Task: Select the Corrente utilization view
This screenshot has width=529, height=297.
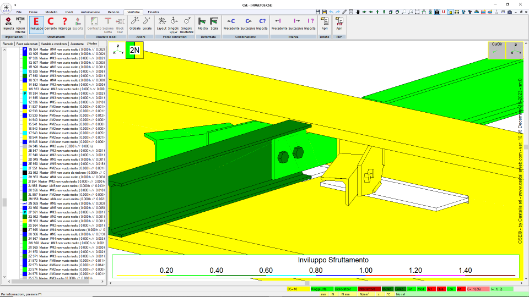Action: tap(51, 24)
